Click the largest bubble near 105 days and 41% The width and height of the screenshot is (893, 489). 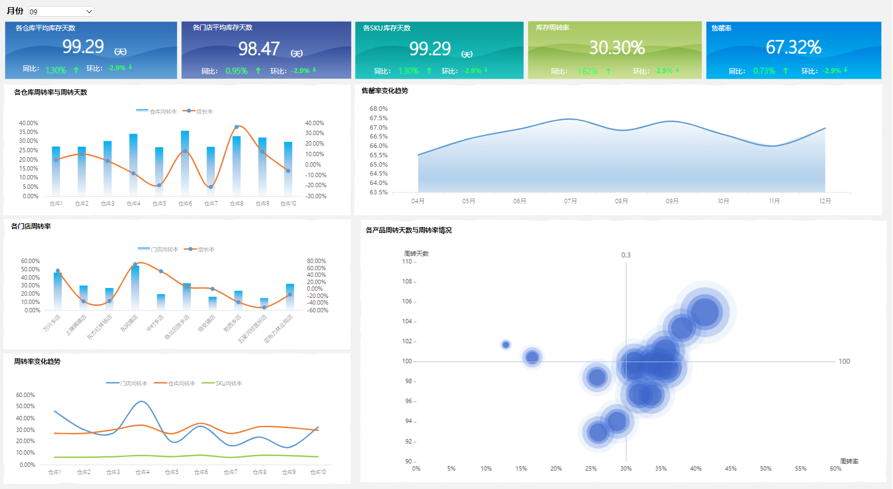click(x=704, y=312)
